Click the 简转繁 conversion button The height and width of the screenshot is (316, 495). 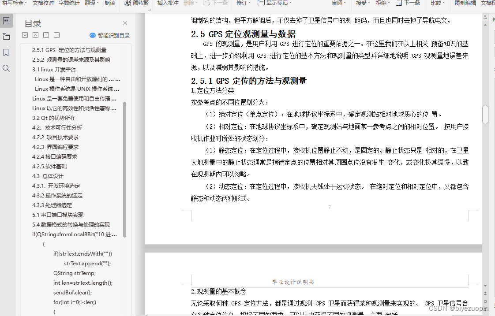pyautogui.click(x=137, y=3)
